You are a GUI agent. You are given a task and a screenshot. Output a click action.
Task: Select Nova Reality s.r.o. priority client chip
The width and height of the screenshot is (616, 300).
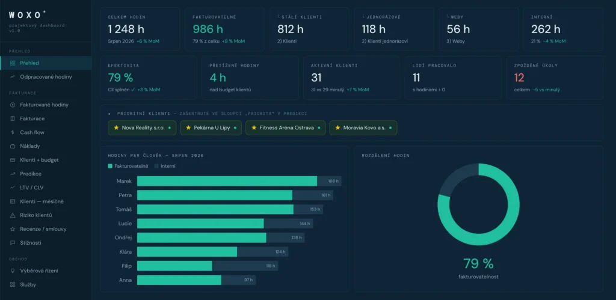coord(142,127)
